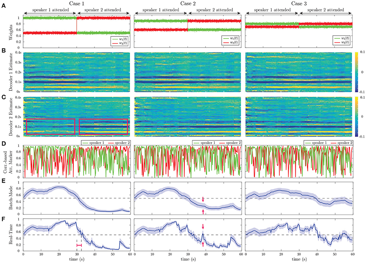Viewport: 366px width, 263px height.
Task: Select panel letter A label
Action: (x=3, y=6)
